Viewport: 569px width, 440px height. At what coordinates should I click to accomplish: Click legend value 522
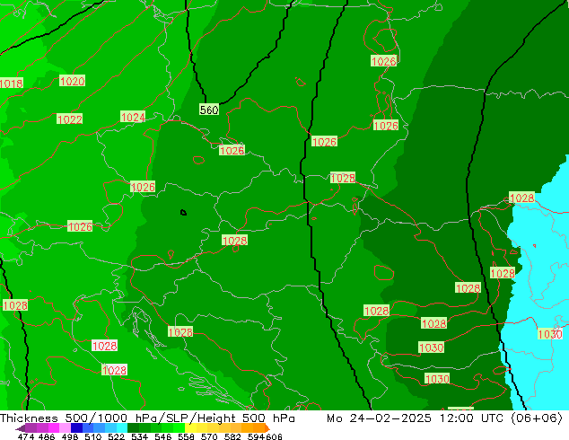point(116,436)
